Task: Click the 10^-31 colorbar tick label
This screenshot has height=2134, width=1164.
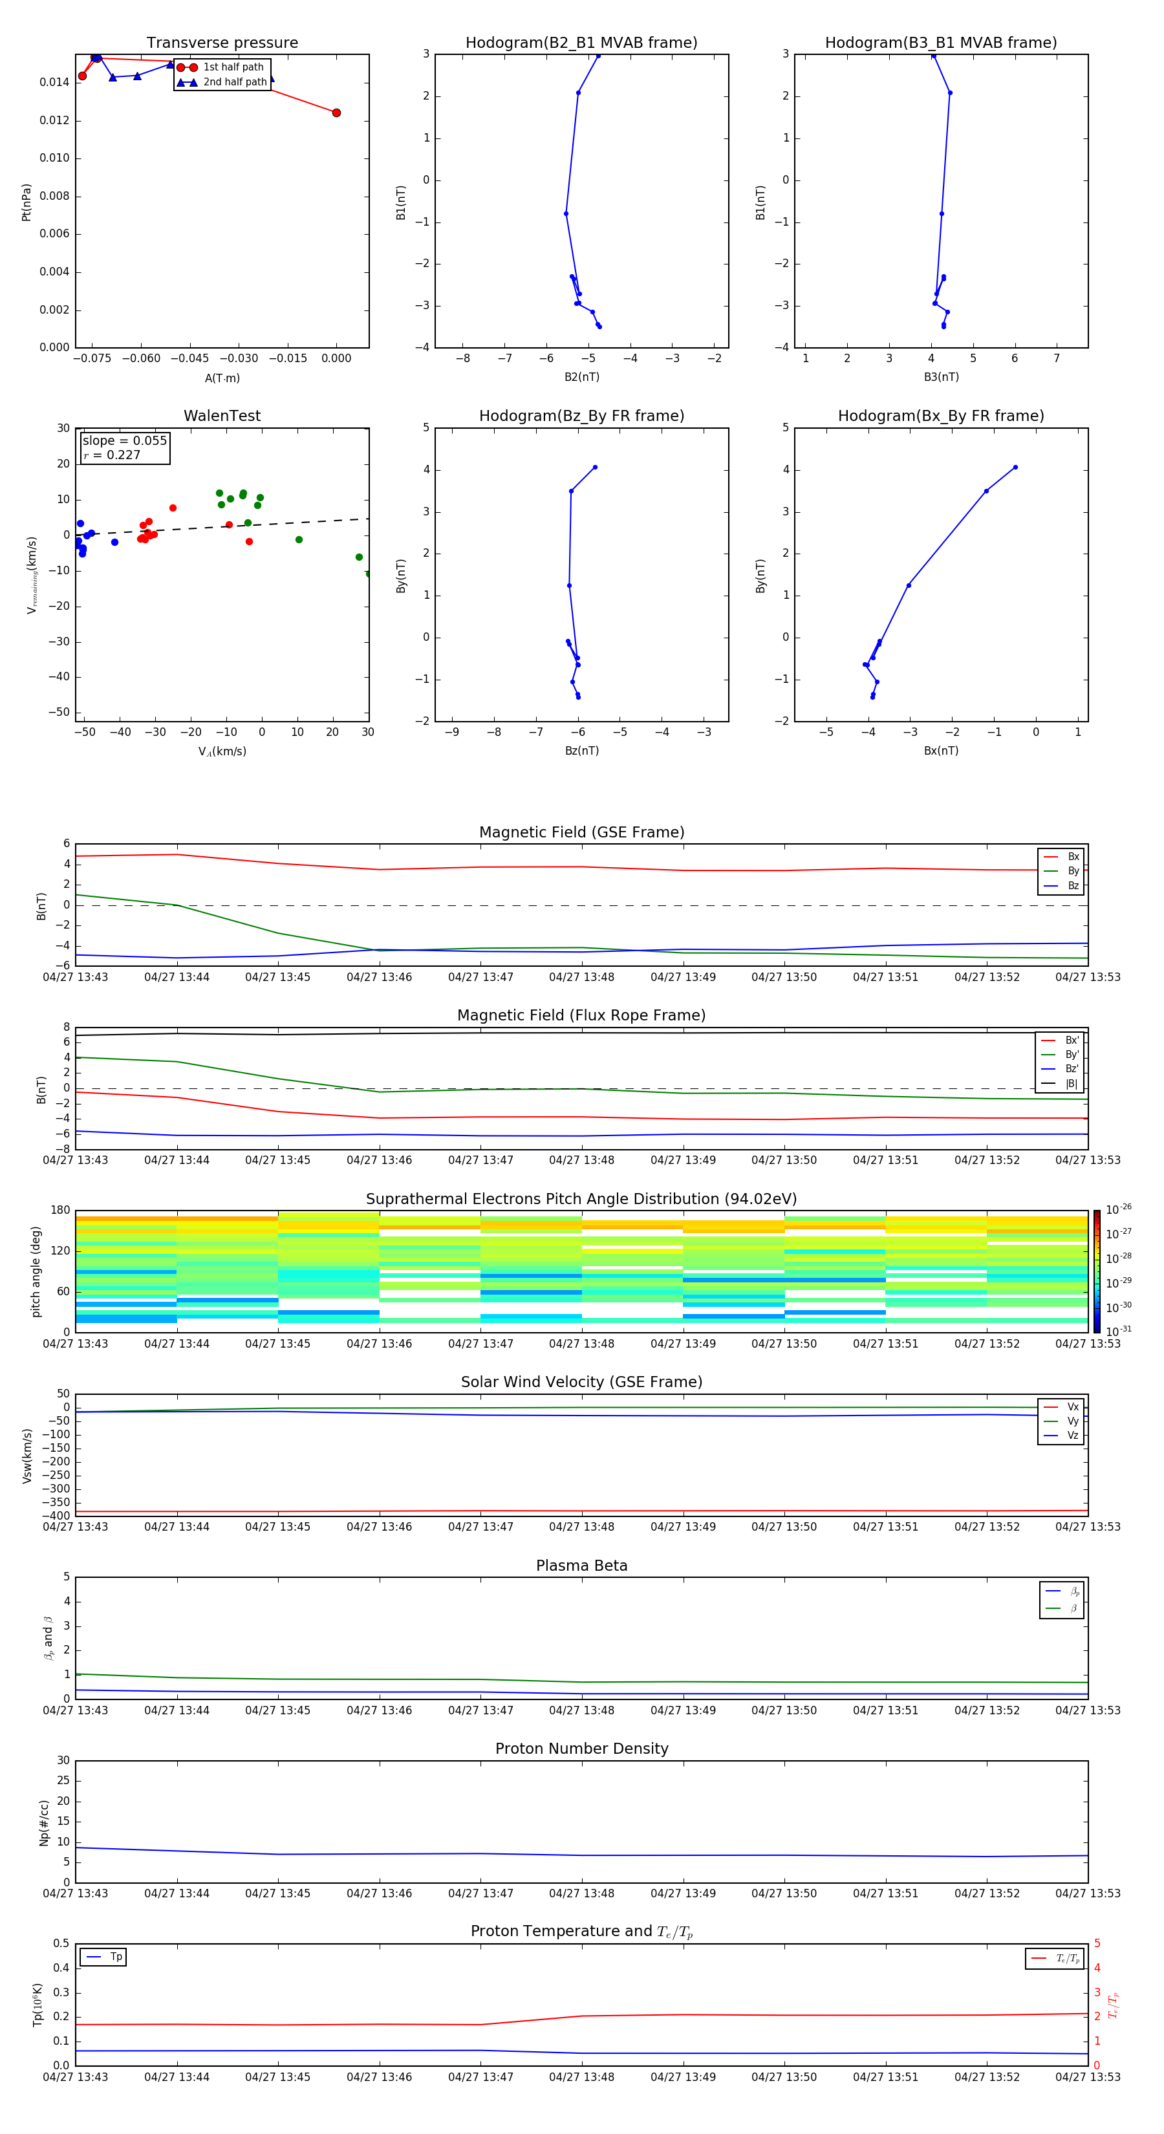Action: coord(1119,1331)
